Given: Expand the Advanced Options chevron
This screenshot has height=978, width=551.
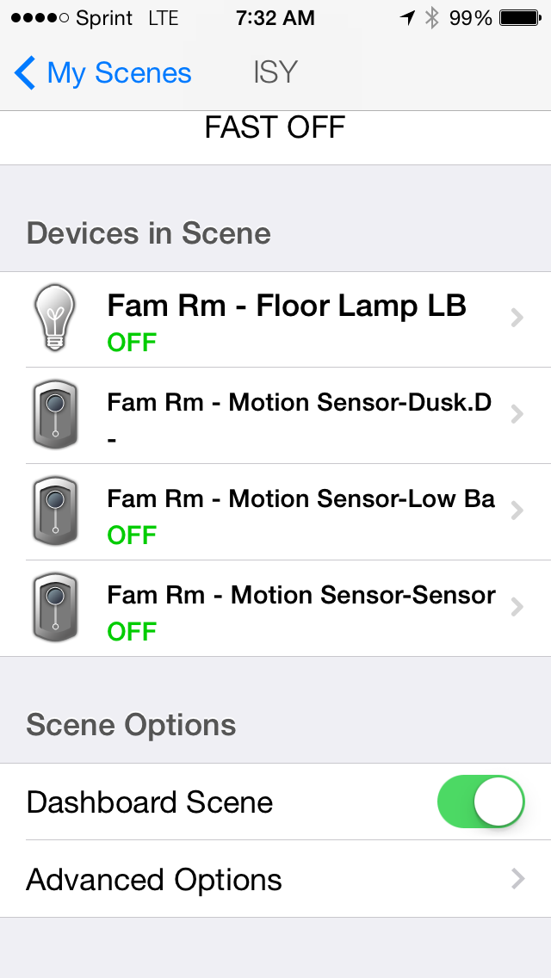Looking at the screenshot, I should click(x=517, y=879).
